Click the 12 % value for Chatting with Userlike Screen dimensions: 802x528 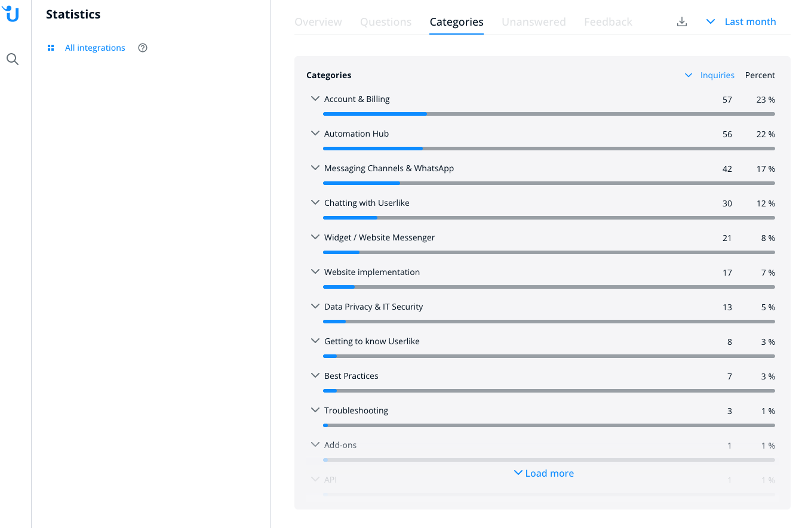766,203
